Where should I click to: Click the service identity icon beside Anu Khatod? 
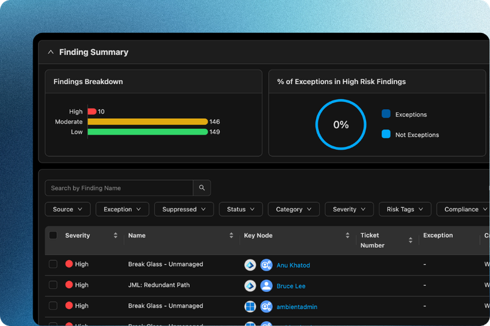click(266, 265)
